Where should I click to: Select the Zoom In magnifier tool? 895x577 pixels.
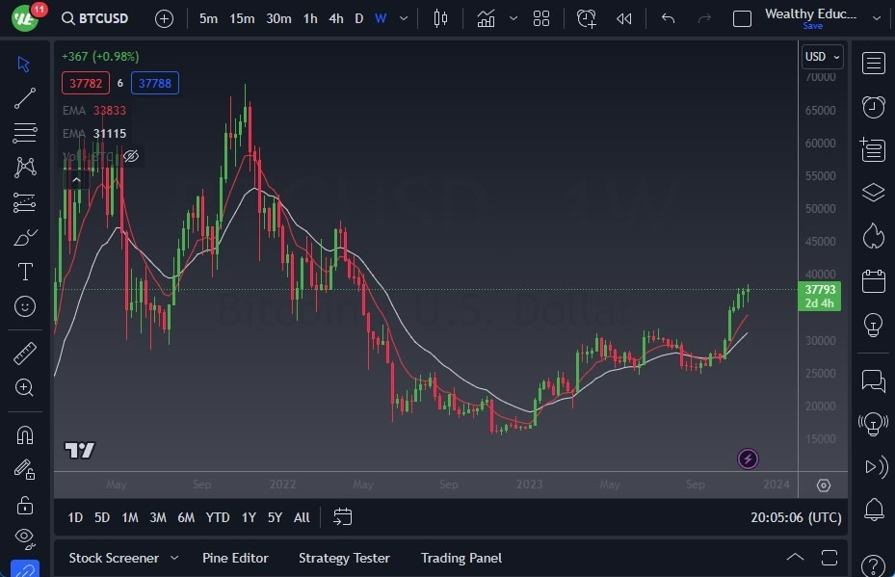click(24, 387)
